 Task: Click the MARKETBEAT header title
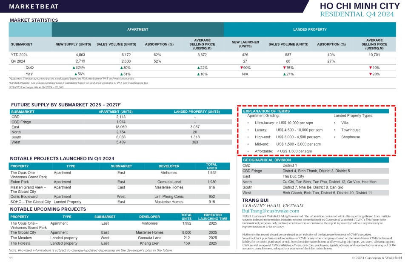tap(34, 6)
